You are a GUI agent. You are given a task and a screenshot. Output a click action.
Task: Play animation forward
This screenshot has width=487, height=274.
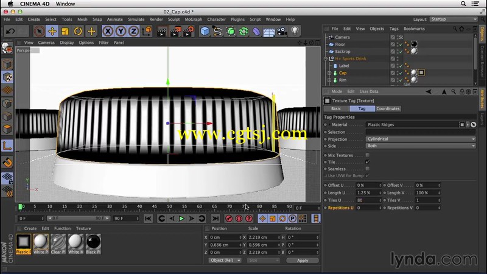(181, 219)
